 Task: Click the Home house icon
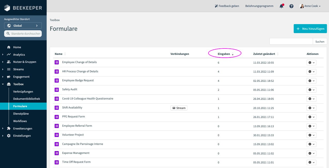tap(9, 47)
